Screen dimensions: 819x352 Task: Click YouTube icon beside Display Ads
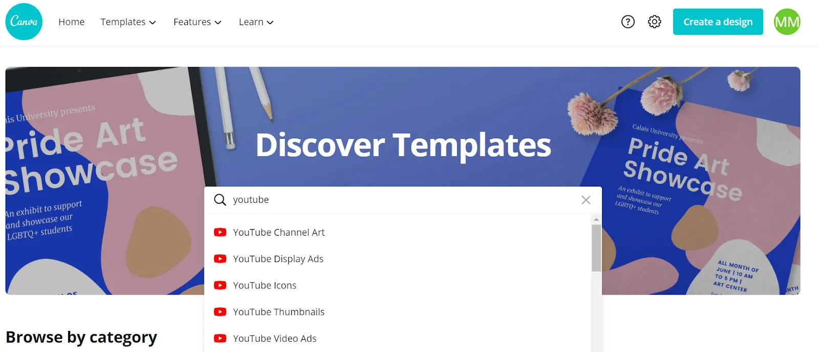coord(220,259)
